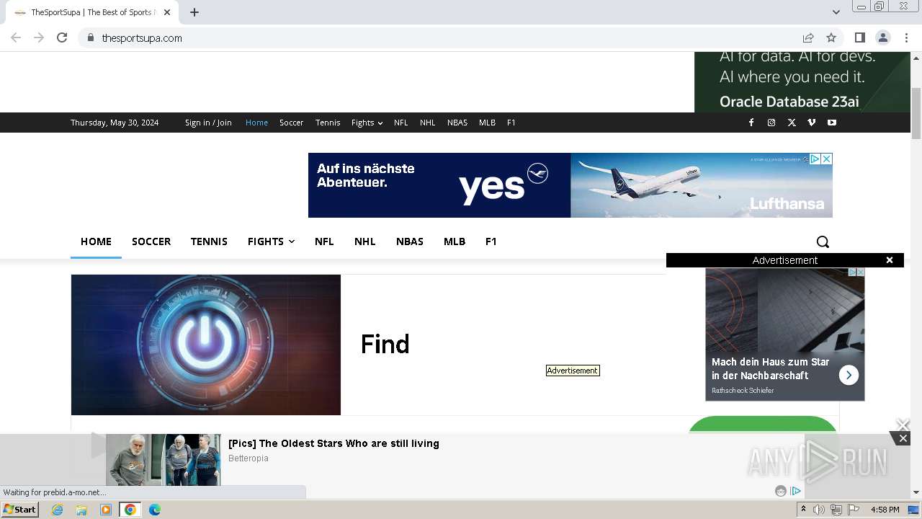Expand FIGHTS menu in main navigation

pyautogui.click(x=271, y=241)
